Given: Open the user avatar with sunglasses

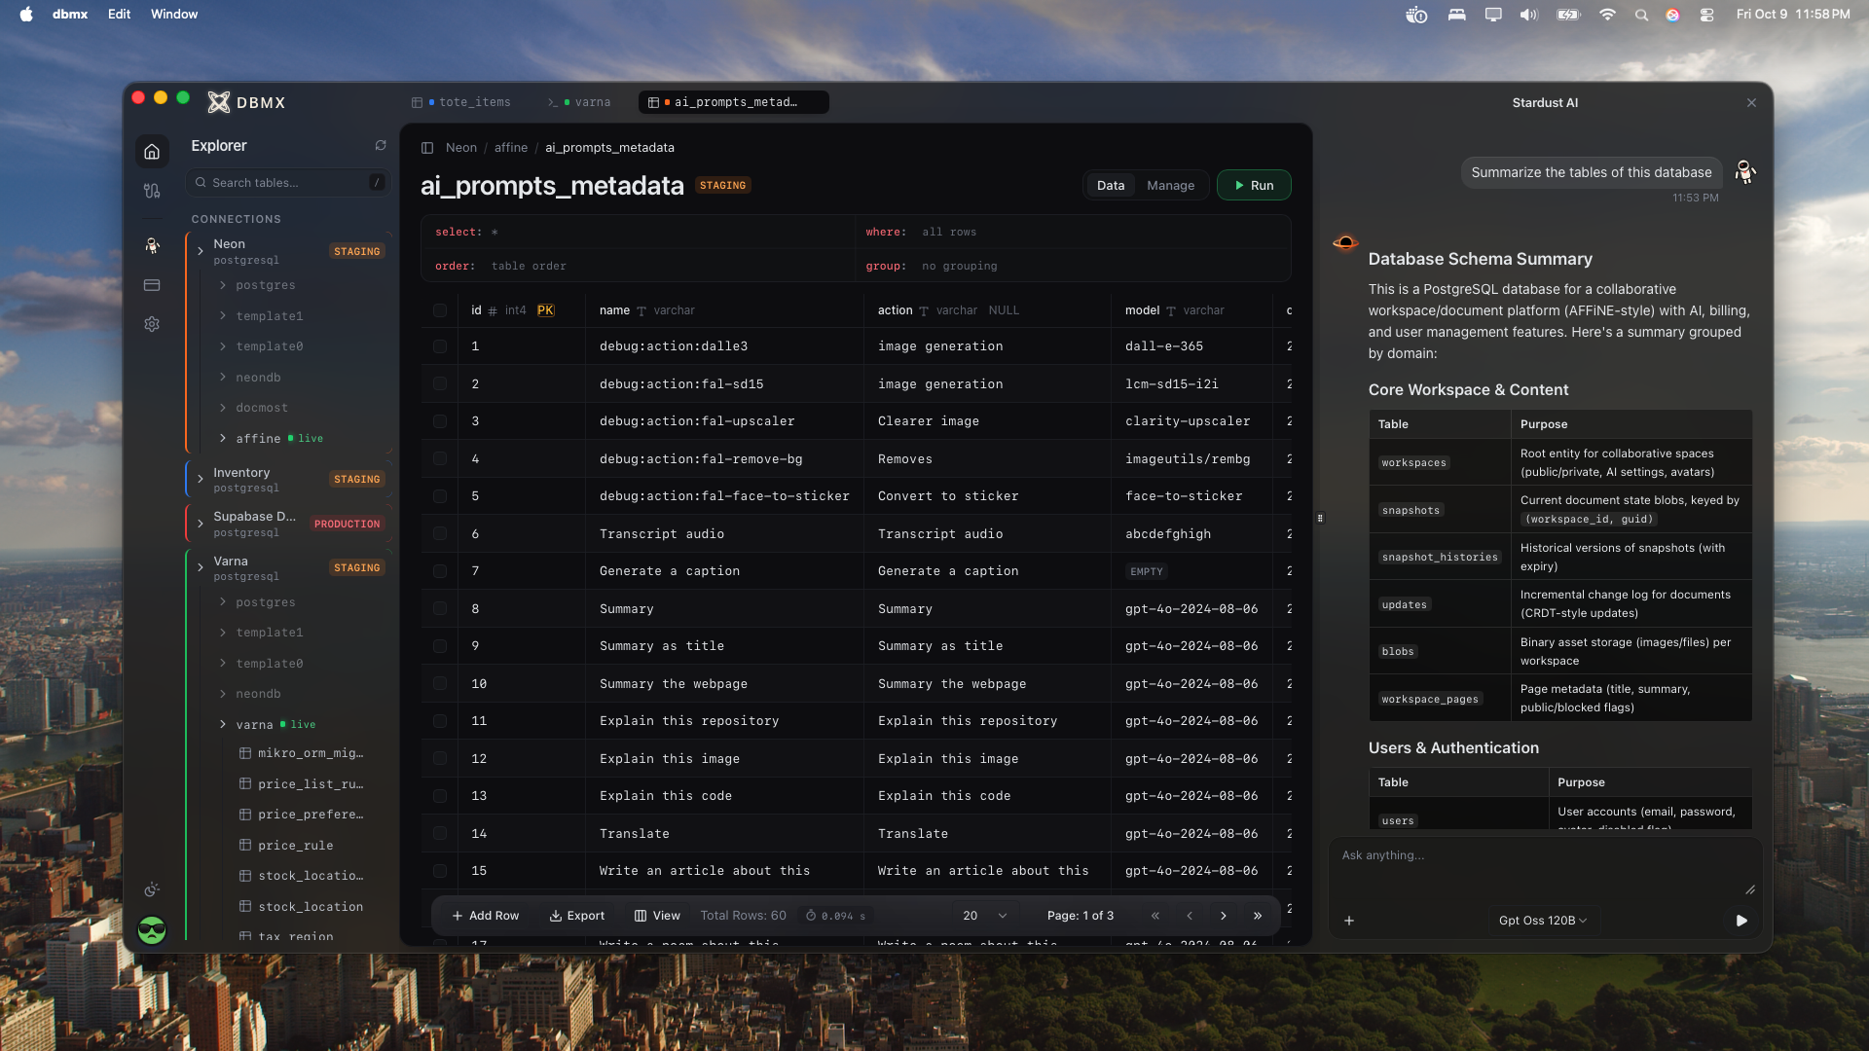Looking at the screenshot, I should point(152,931).
